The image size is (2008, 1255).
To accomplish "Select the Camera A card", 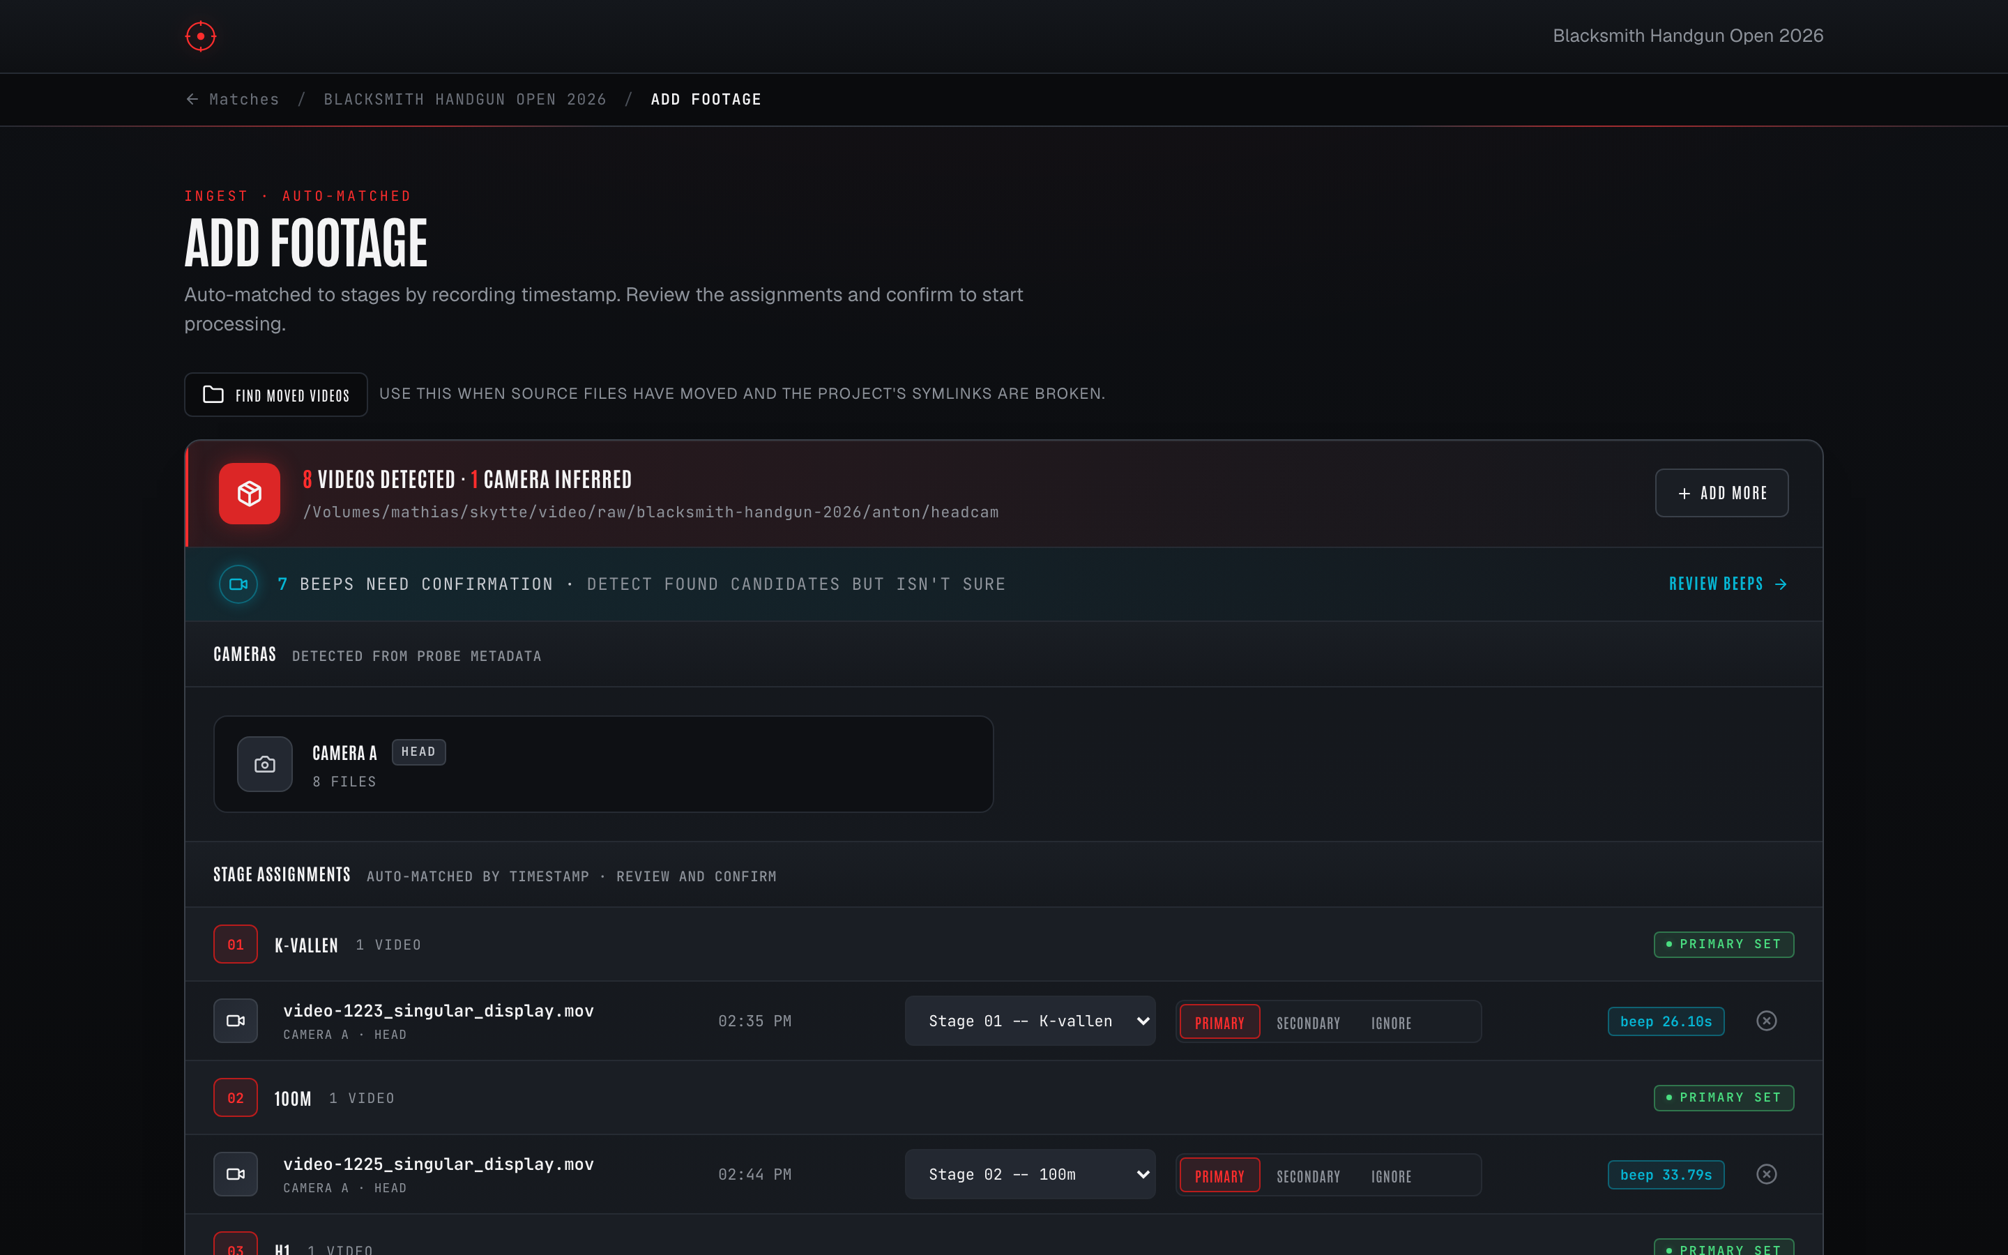I will point(603,763).
